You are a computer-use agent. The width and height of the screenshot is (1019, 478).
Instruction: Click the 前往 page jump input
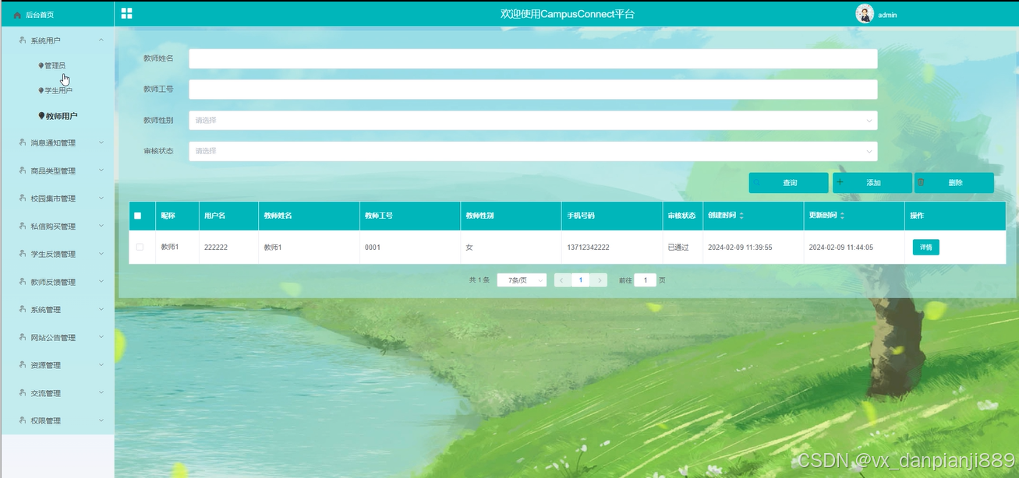(x=645, y=280)
